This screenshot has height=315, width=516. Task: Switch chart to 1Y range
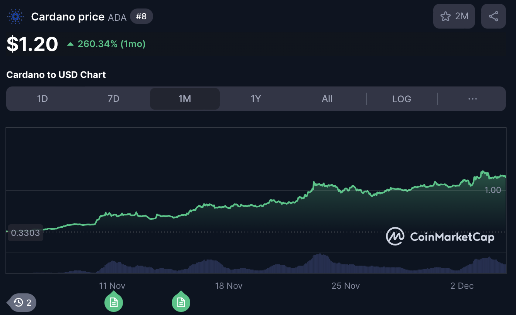[256, 99]
